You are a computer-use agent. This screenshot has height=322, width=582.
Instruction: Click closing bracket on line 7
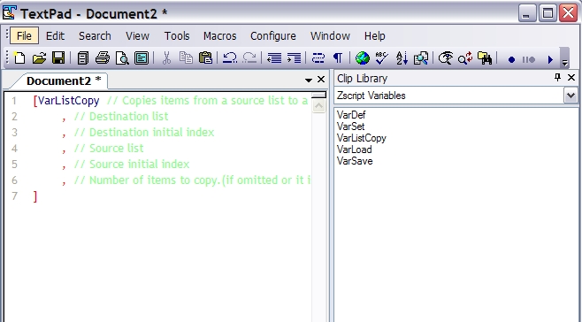[35, 196]
